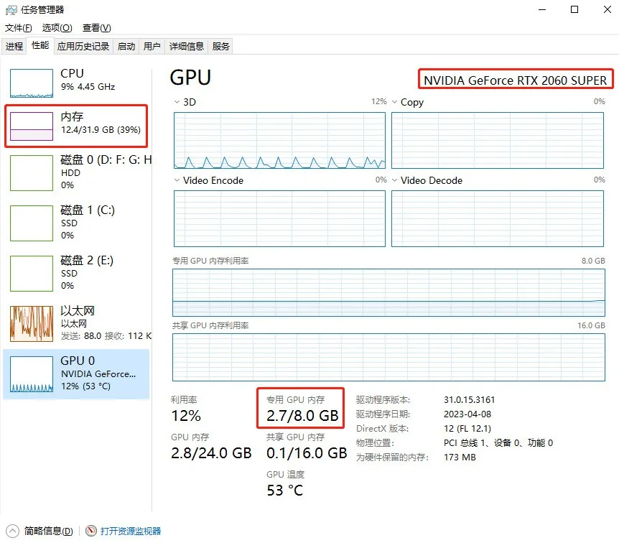Open the 文件(F) menu
619x548 pixels.
(19, 28)
